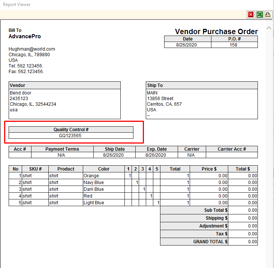Screen dimensions: 274x268
Task: Select the Light Blue color cell
Action: tap(94, 203)
